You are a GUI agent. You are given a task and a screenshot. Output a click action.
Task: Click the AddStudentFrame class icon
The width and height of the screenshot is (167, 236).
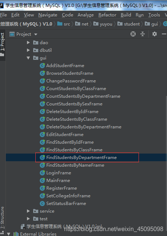[42, 66]
